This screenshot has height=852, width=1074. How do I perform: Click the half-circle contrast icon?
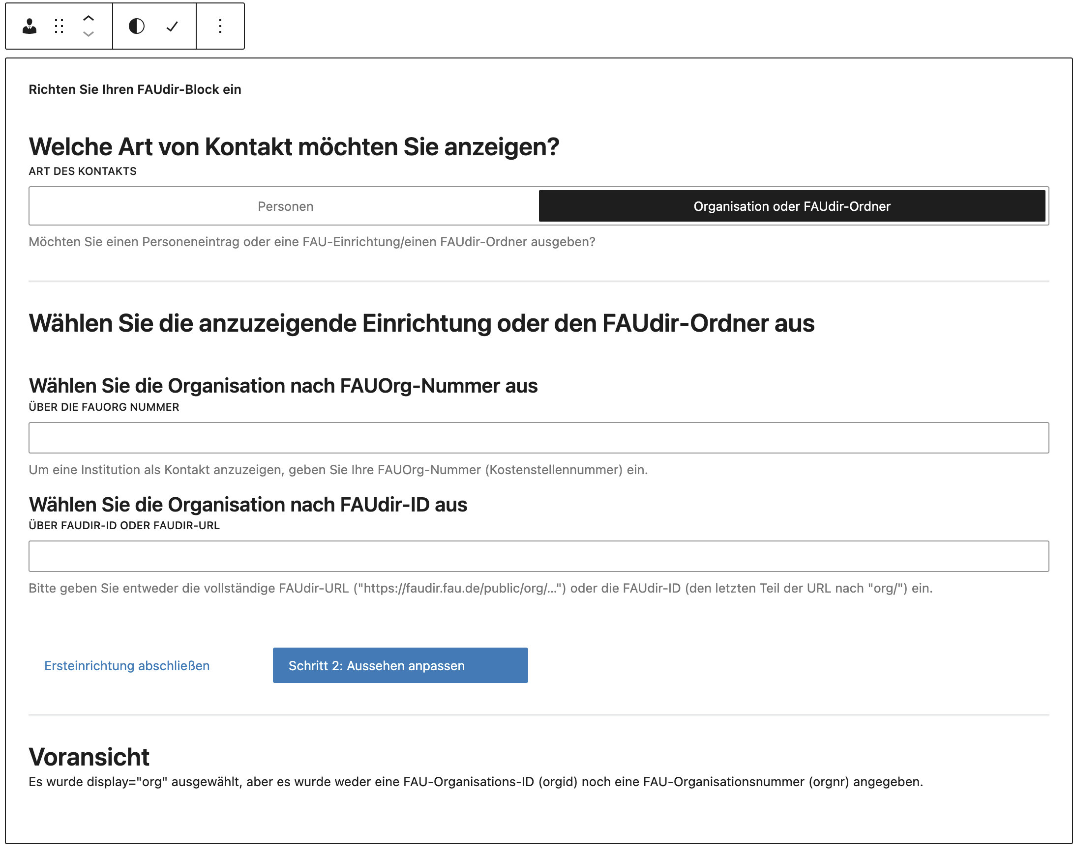[137, 26]
